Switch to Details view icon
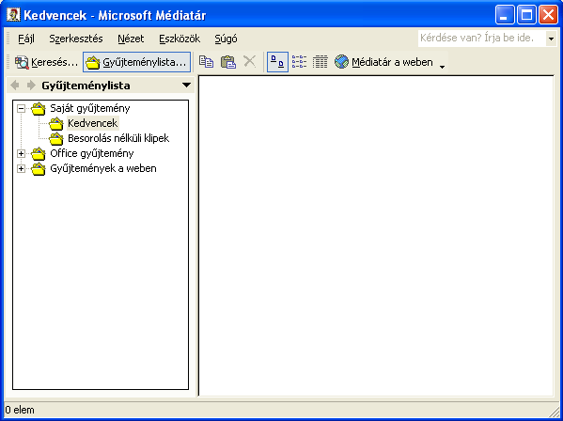The width and height of the screenshot is (563, 421). pyautogui.click(x=320, y=62)
